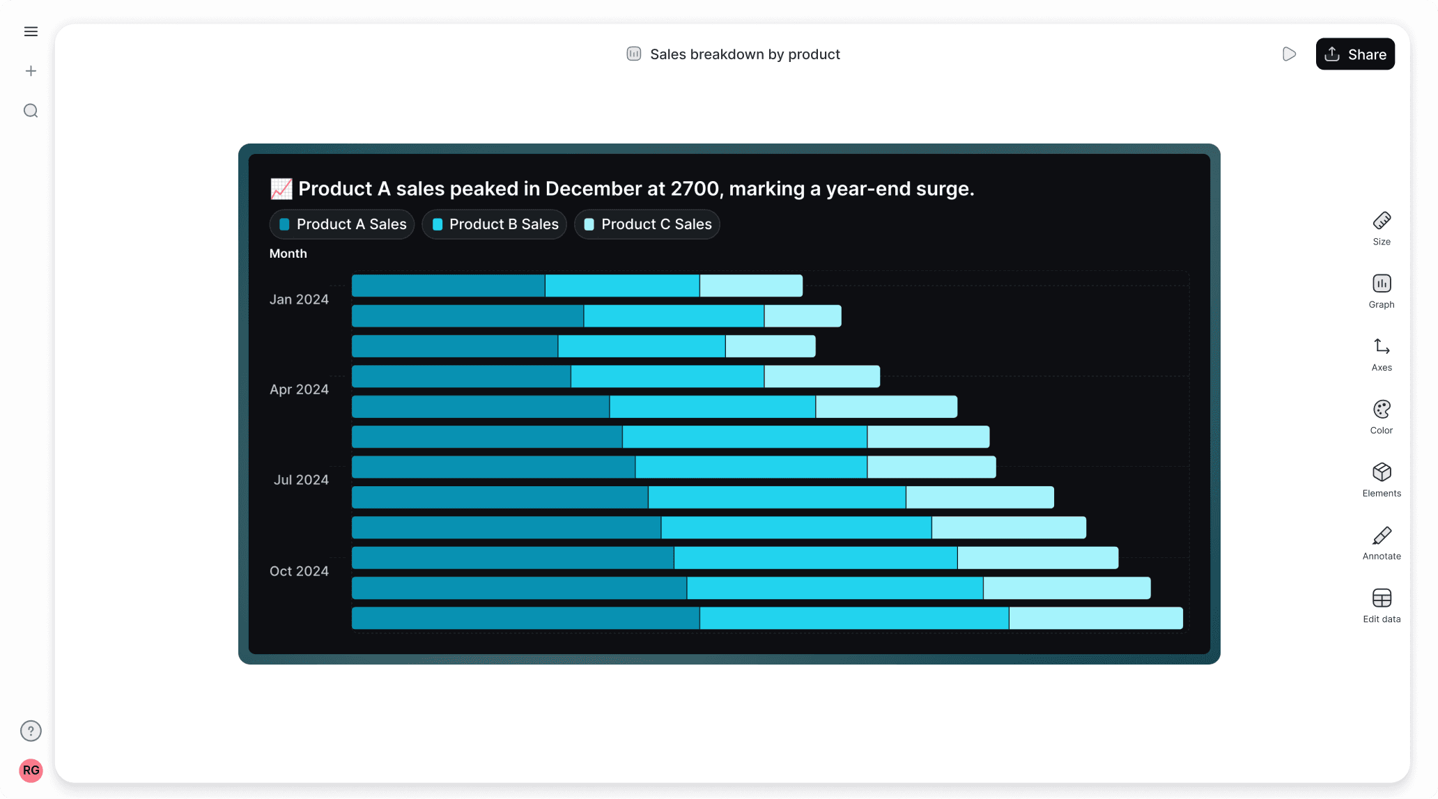The width and height of the screenshot is (1438, 799).
Task: Open the Axes settings panel
Action: [1382, 353]
